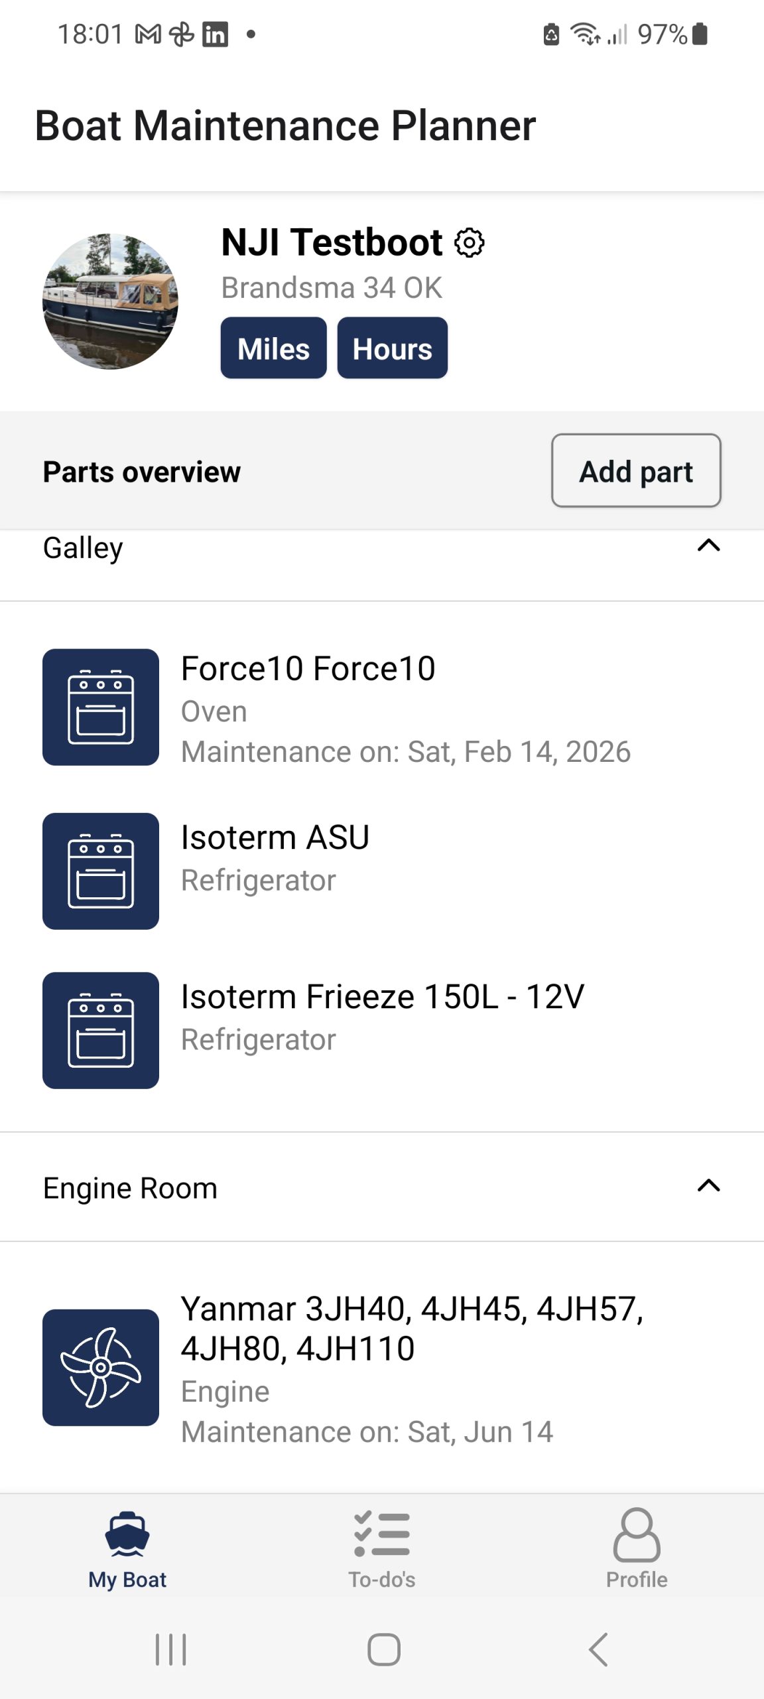The width and height of the screenshot is (764, 1699).
Task: Open the Yanmar 3JH40 engine entry
Action: (x=411, y=1367)
